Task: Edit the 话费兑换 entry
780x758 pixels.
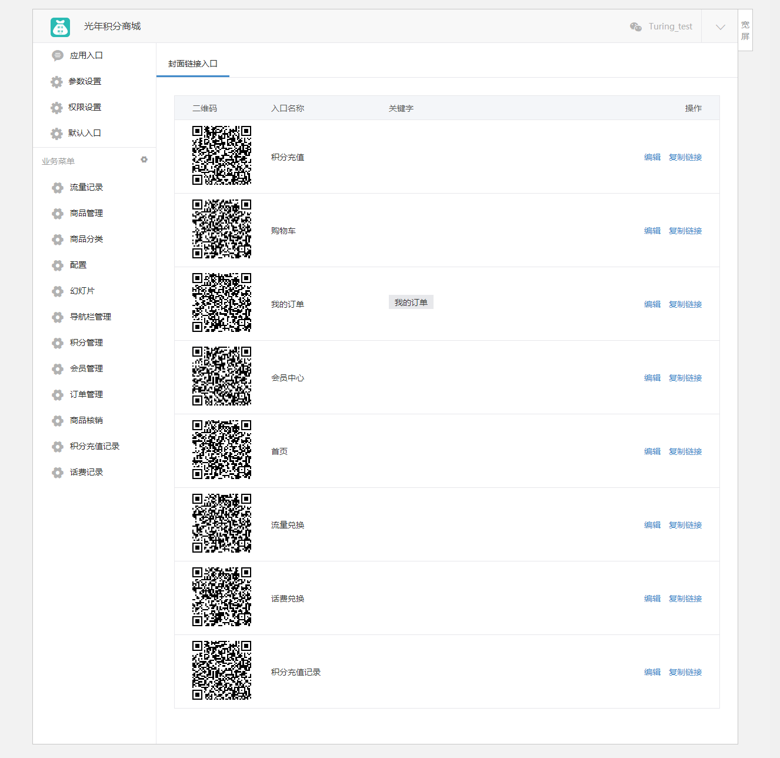Action: [x=652, y=599]
